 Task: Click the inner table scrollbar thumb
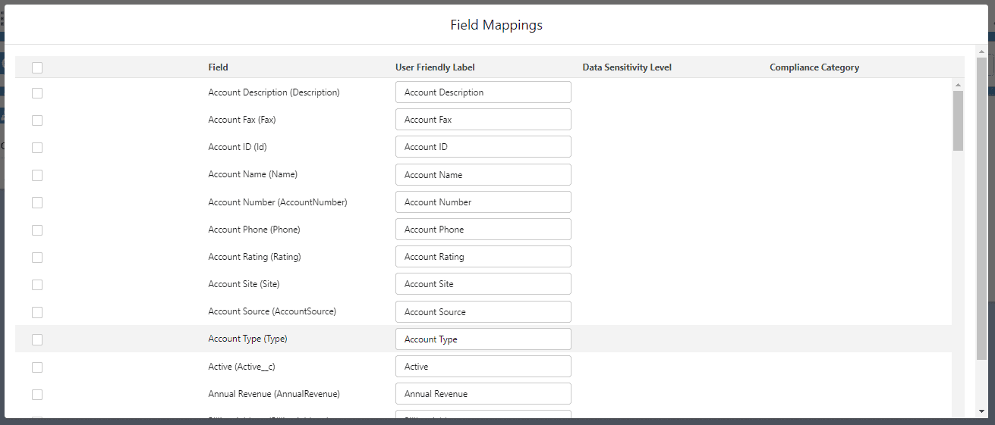coord(958,120)
